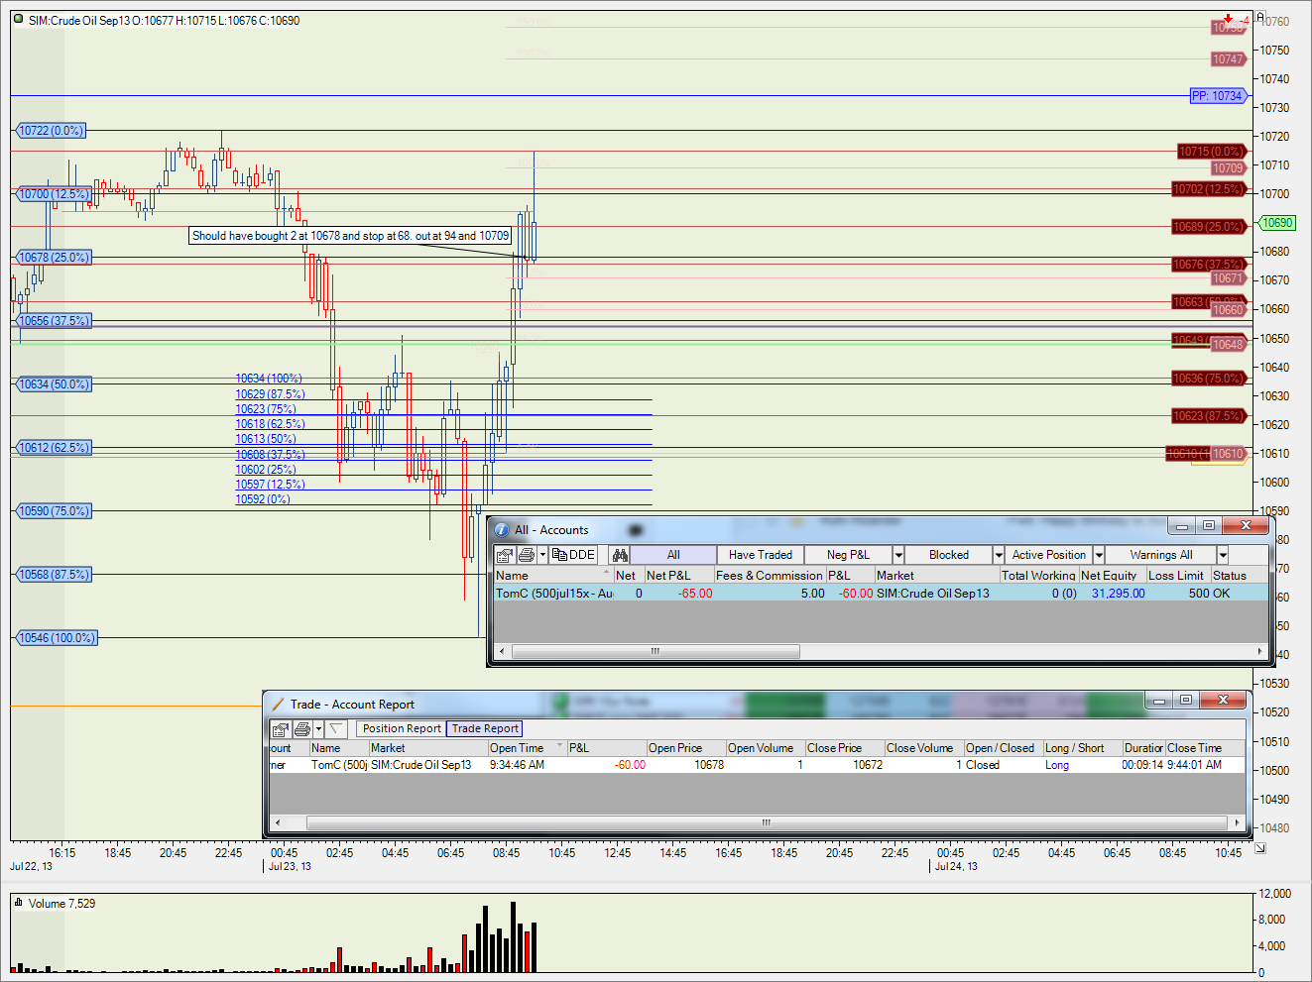Click the green 10690 current price tag
The width and height of the screenshot is (1312, 982).
[x=1277, y=223]
